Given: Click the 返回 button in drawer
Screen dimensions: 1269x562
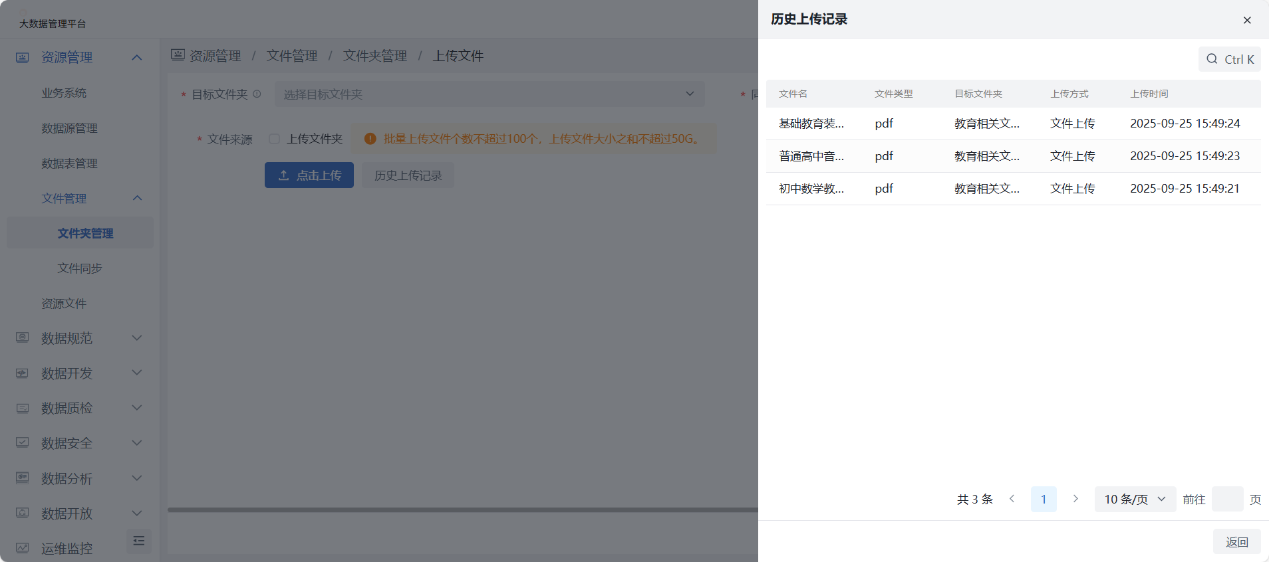Looking at the screenshot, I should 1237,542.
